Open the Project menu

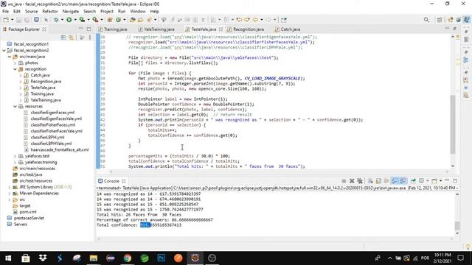pyautogui.click(x=107, y=12)
